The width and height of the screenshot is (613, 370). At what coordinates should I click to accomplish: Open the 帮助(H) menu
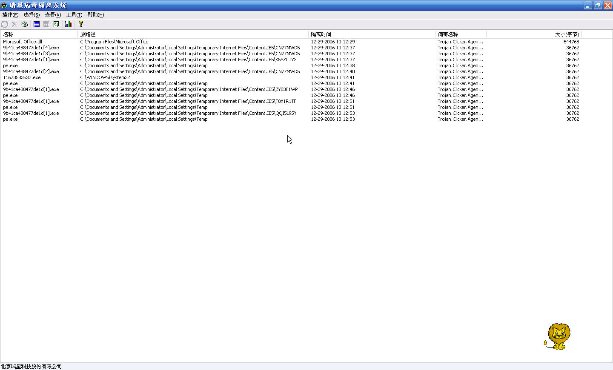(x=96, y=15)
